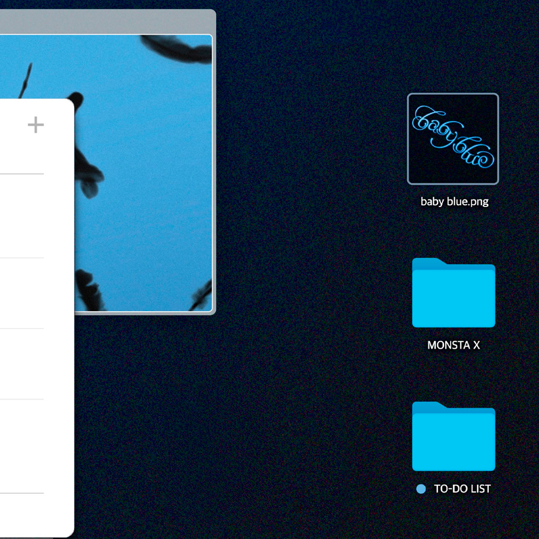Select the TO-DO LIST folder icon
539x539 pixels.
[x=453, y=437]
